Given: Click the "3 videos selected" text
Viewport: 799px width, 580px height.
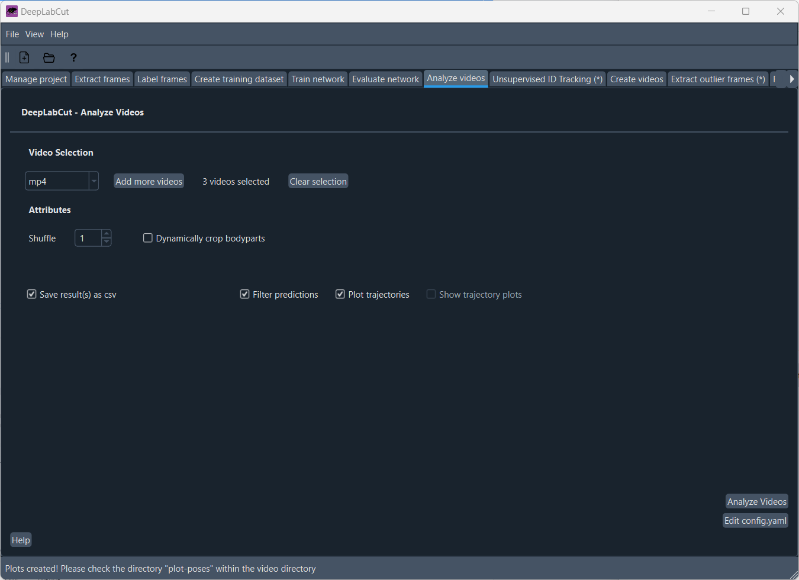Looking at the screenshot, I should click(236, 181).
